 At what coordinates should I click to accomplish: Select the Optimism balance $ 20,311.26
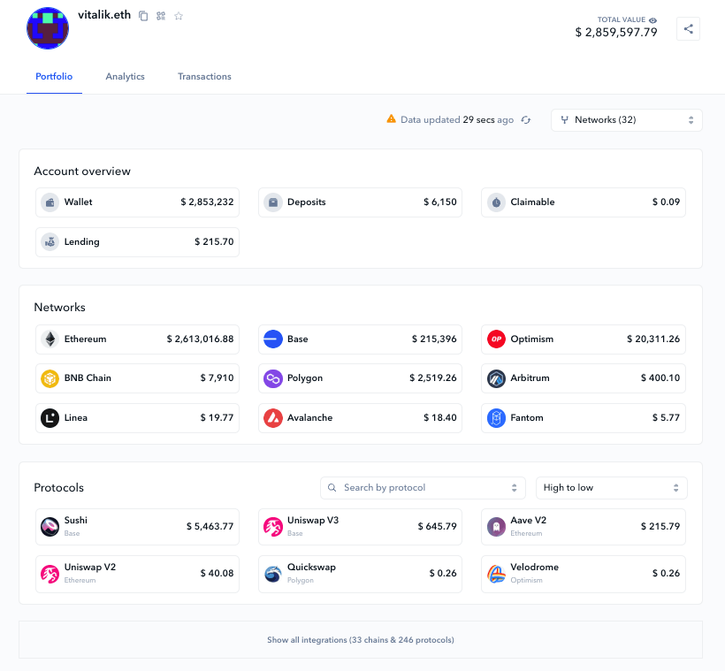(653, 339)
